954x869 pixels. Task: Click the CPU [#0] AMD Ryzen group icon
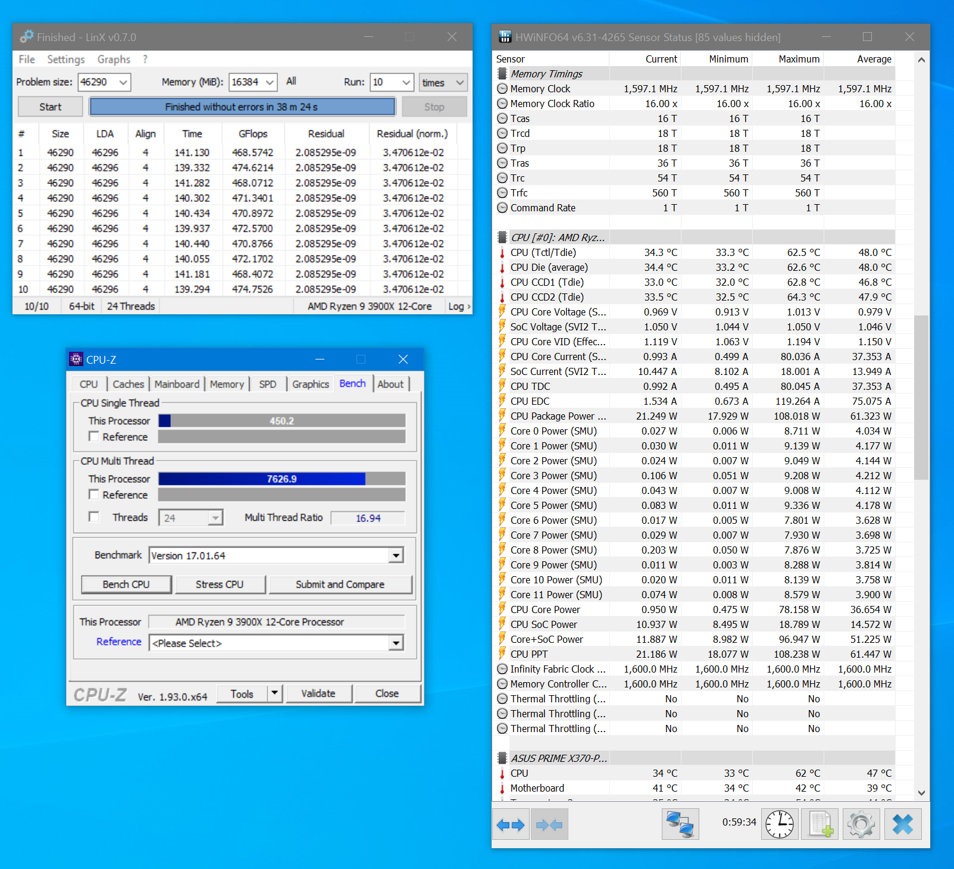pos(502,237)
